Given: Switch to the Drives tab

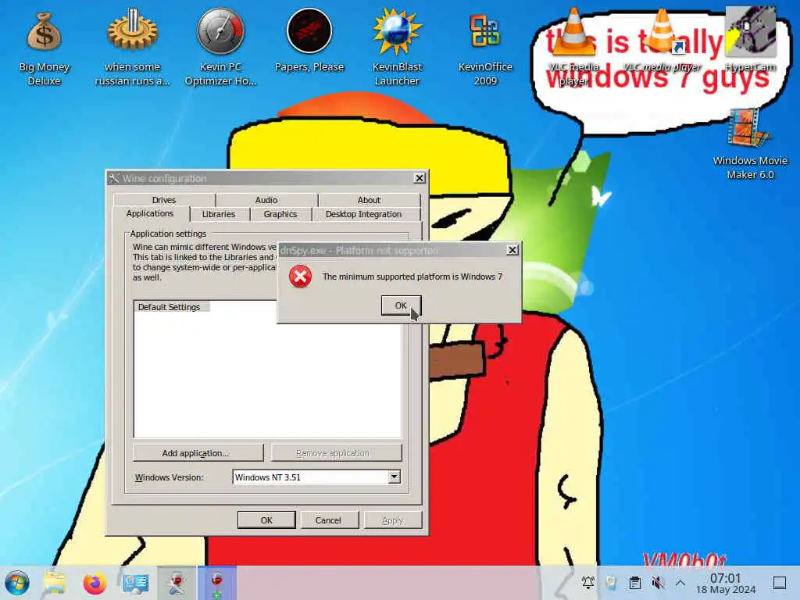Looking at the screenshot, I should point(164,200).
